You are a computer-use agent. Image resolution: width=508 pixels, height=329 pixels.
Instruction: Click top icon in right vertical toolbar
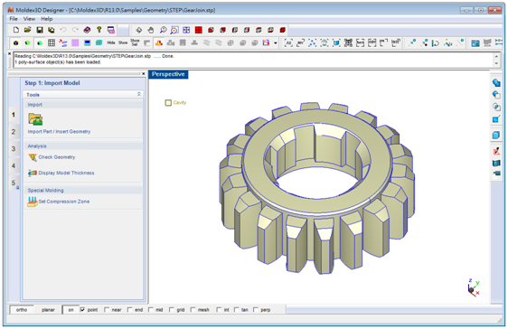coord(496,82)
